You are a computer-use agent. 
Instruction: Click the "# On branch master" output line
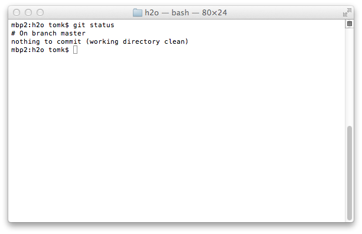[x=48, y=33]
